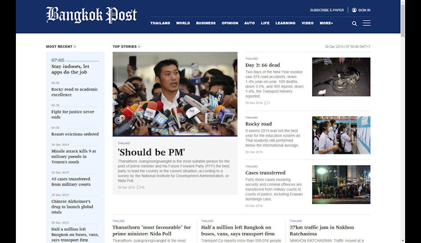Expand the MORE+ navigation menu
The width and height of the screenshot is (421, 243).
[326, 23]
